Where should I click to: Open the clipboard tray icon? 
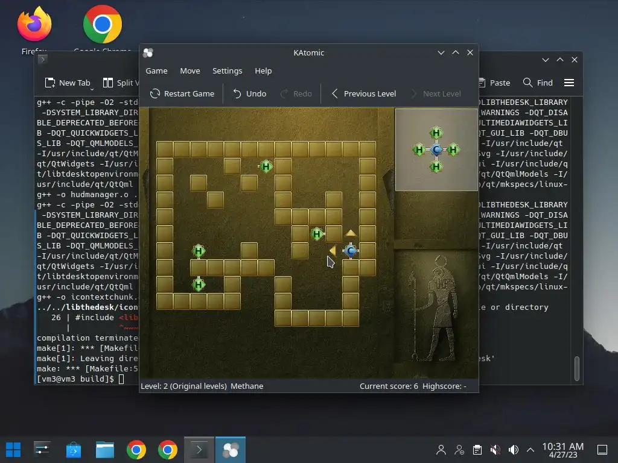click(477, 450)
